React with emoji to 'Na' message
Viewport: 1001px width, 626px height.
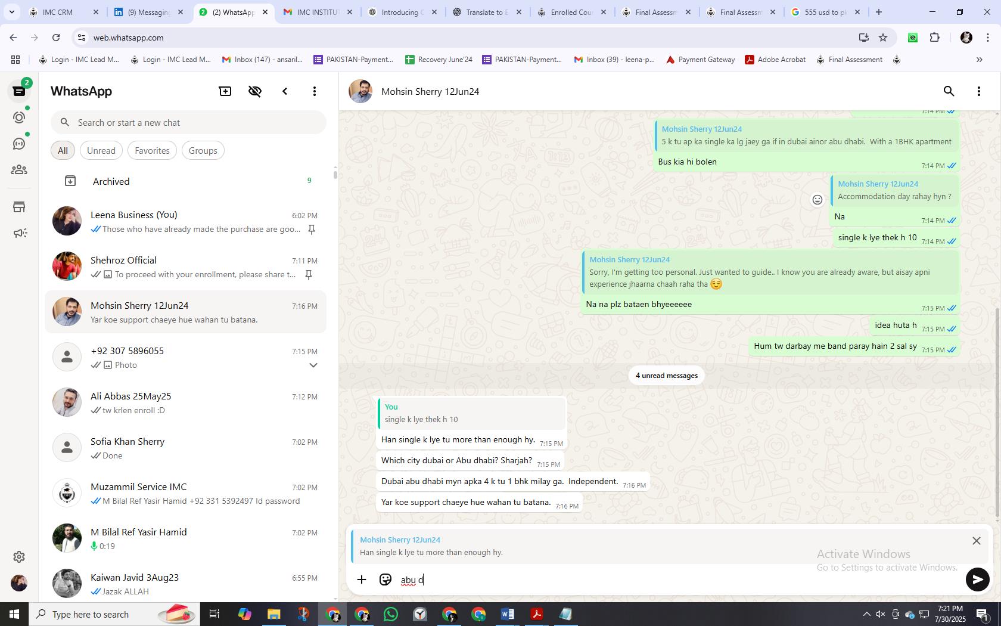817,200
